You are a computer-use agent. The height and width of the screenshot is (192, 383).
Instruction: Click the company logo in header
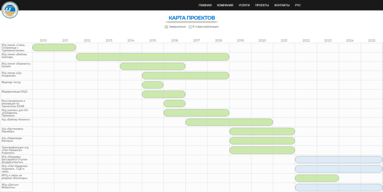pos(10,10)
